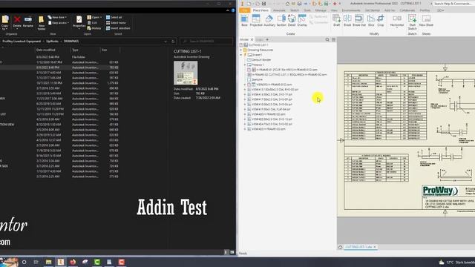The width and height of the screenshot is (475, 267).
Task: Open the Easy access dropdown in Explorer
Action: pyautogui.click(x=59, y=23)
